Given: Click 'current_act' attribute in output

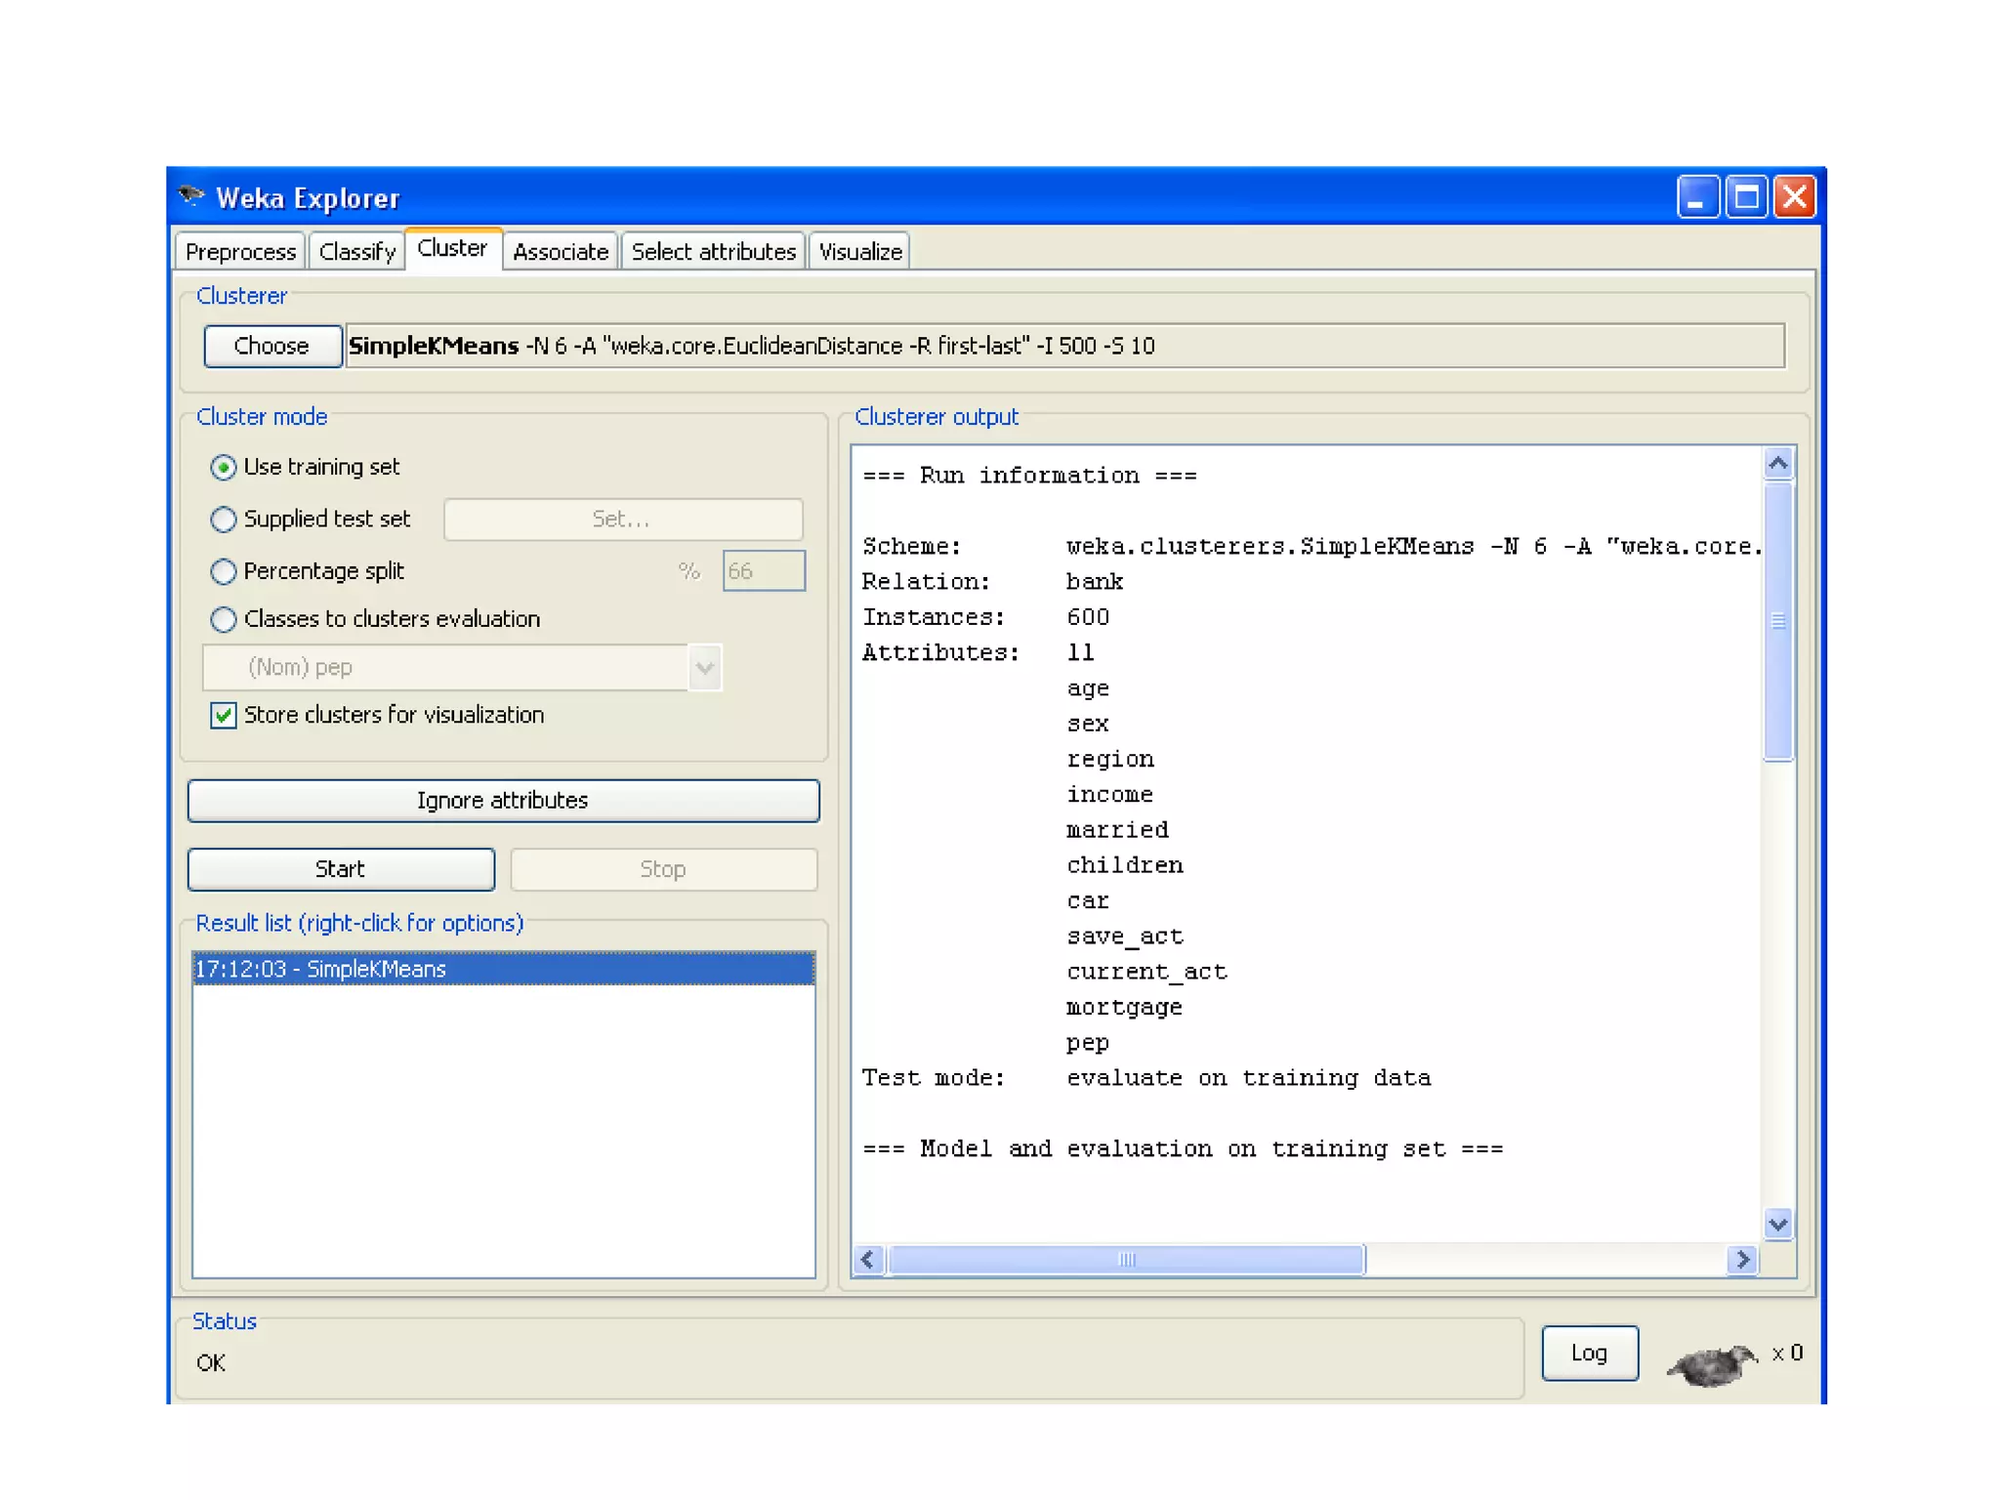Looking at the screenshot, I should (1146, 972).
